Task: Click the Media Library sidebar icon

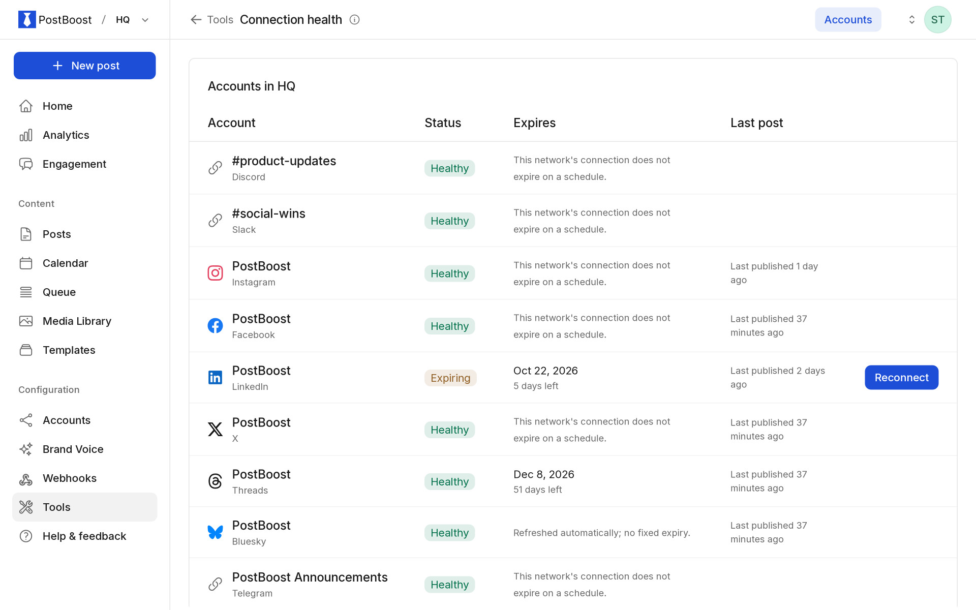Action: pos(26,321)
